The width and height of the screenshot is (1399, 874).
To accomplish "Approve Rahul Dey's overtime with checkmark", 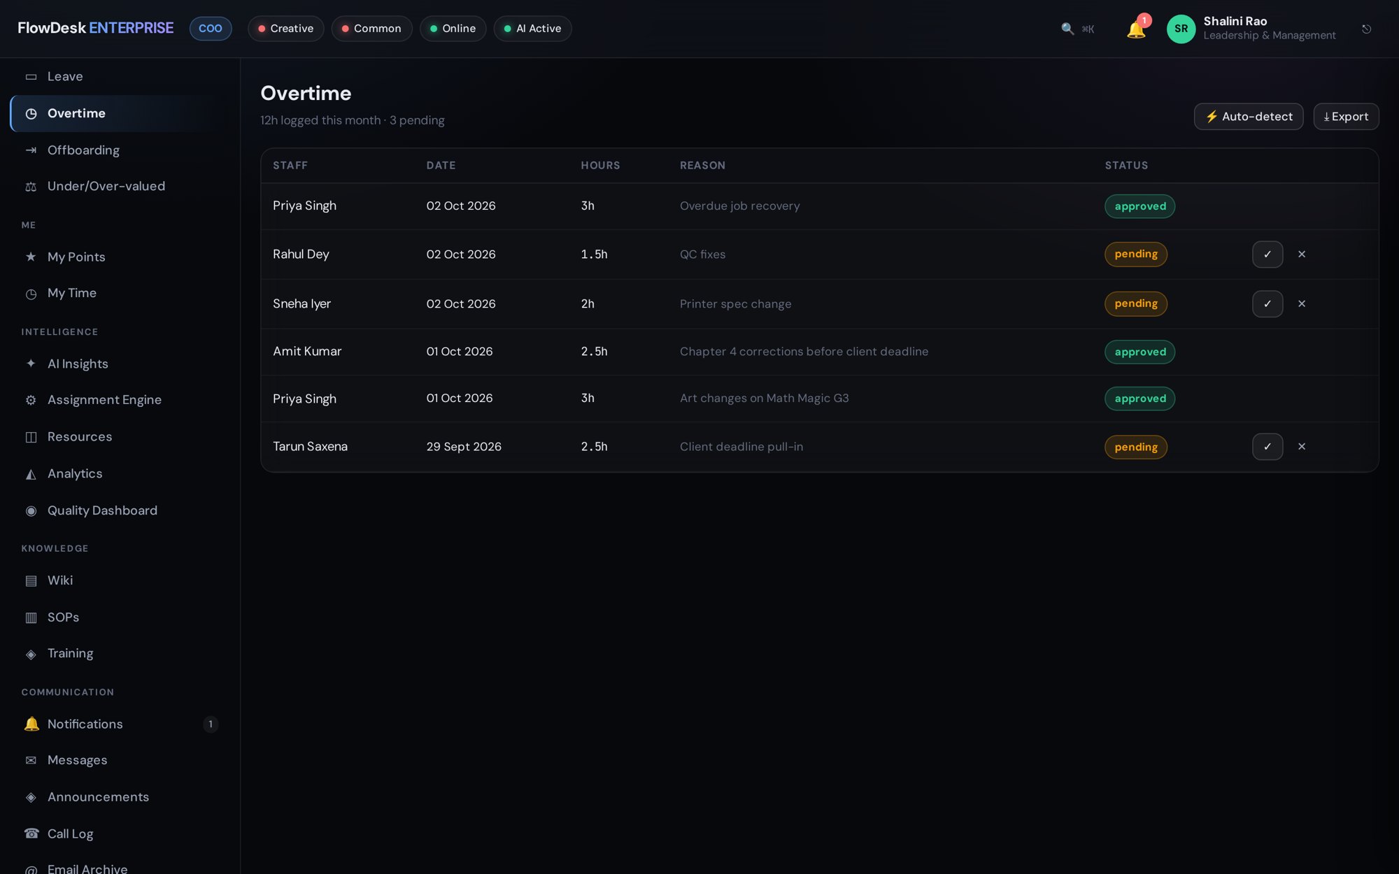I will pos(1267,255).
